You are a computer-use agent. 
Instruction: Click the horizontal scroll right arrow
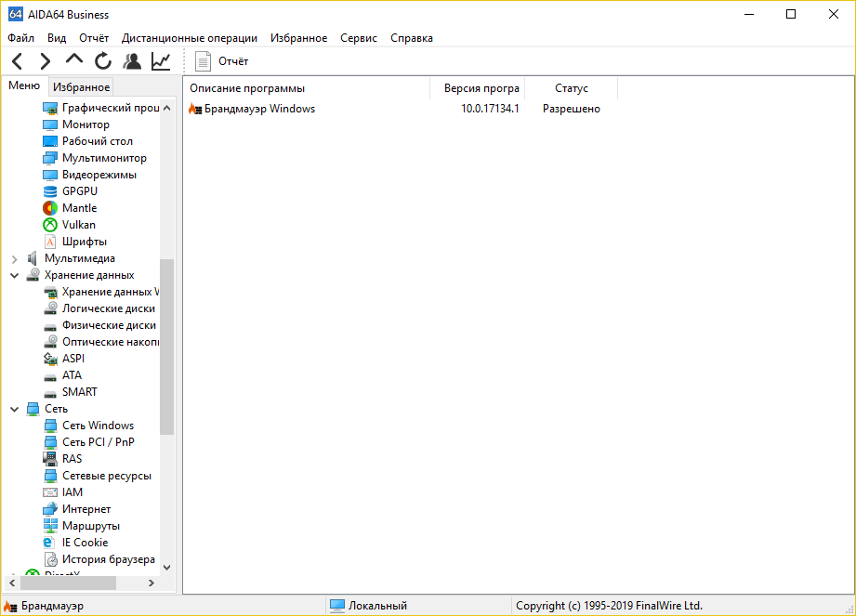click(151, 583)
